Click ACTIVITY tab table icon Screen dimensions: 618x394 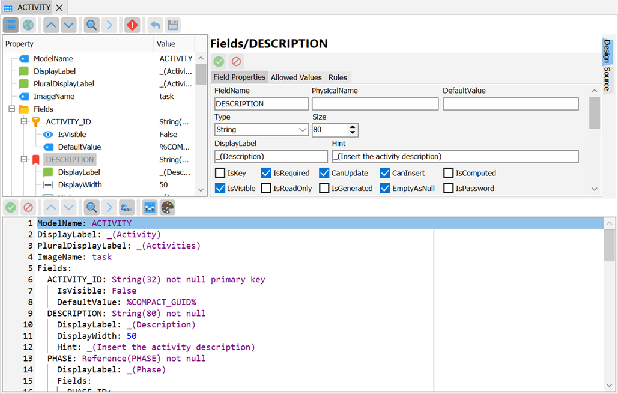point(8,8)
